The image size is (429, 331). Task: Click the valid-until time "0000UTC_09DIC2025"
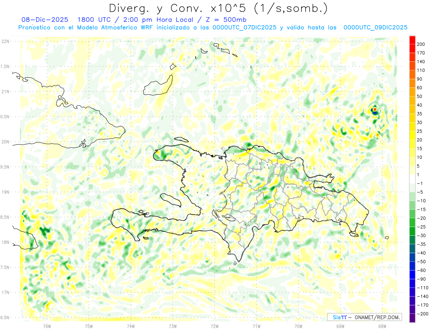[x=375, y=27]
